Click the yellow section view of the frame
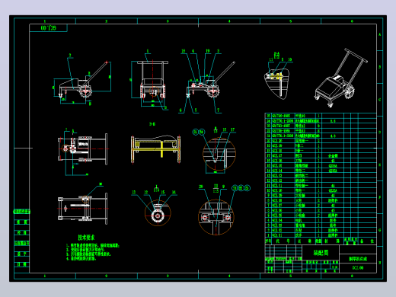 [x=155, y=148]
